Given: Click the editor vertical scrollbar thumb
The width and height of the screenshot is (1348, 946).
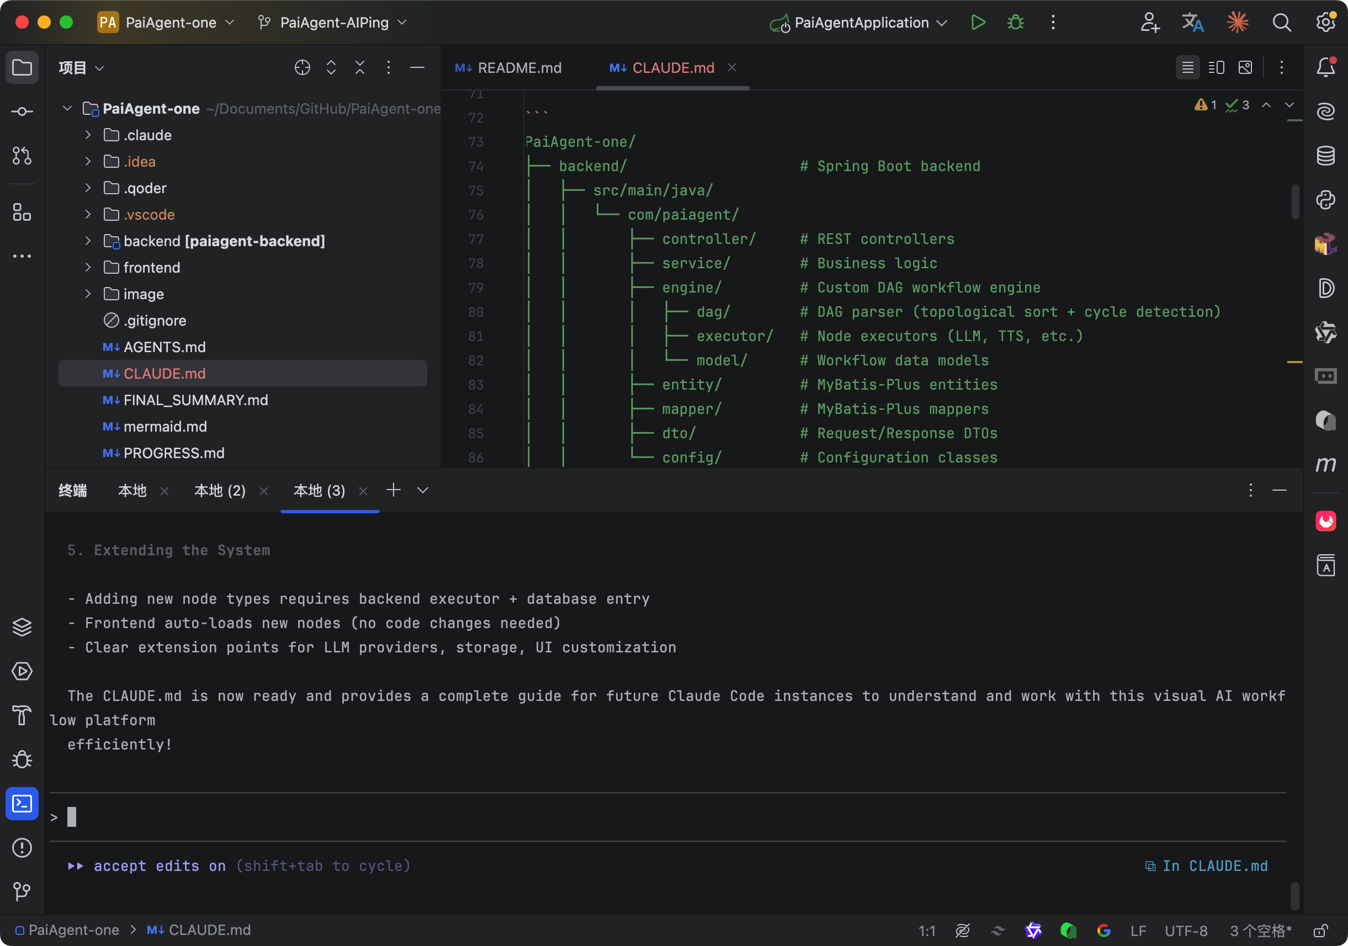Looking at the screenshot, I should click(x=1294, y=202).
